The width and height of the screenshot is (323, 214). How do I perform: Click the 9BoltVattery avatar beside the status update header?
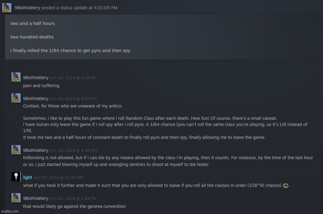7,7
